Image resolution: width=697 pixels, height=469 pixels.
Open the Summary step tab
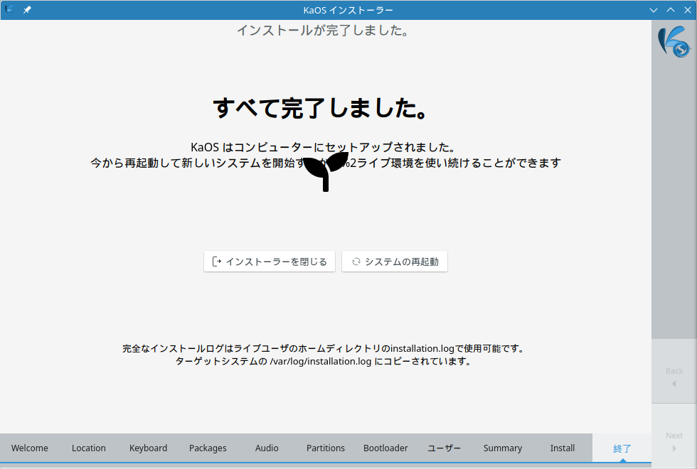point(503,448)
